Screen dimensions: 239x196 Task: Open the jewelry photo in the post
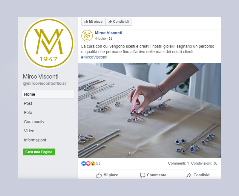pos(149,110)
